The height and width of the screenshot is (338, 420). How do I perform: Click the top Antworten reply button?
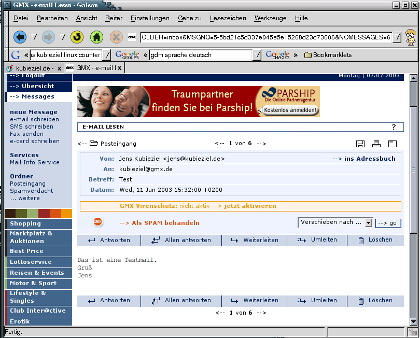(x=109, y=241)
